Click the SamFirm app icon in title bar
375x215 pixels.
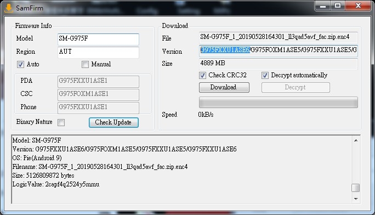pos(9,8)
